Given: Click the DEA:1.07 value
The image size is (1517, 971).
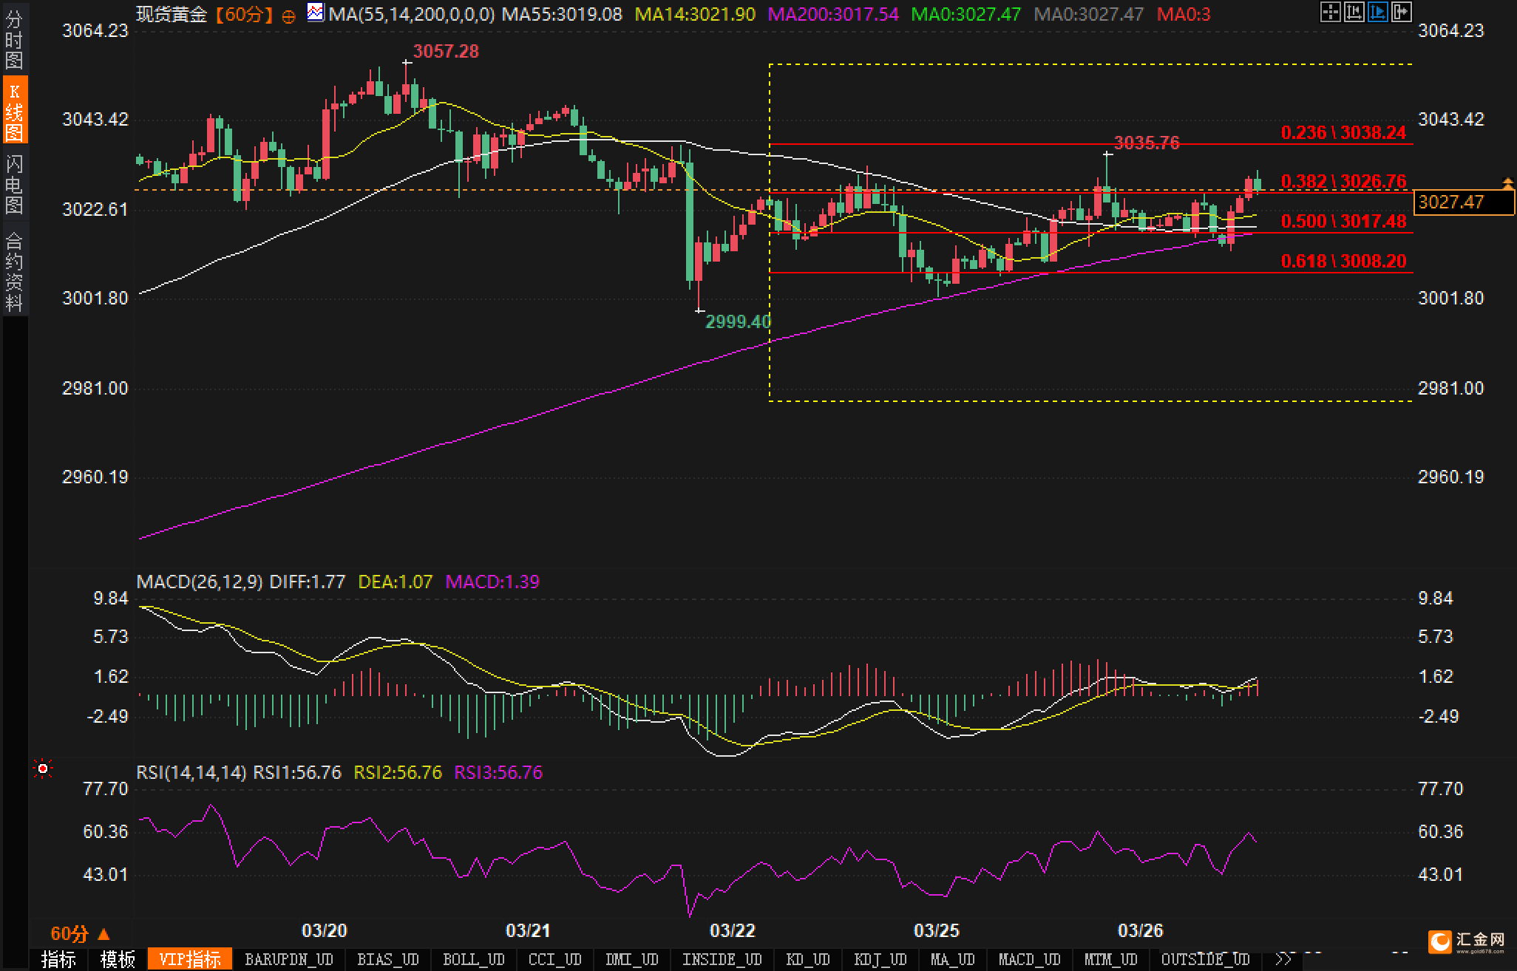Looking at the screenshot, I should [x=395, y=582].
